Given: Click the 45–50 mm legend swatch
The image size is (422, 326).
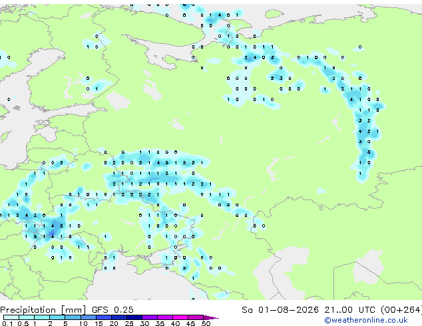Looking at the screenshot, I should click(x=196, y=317).
